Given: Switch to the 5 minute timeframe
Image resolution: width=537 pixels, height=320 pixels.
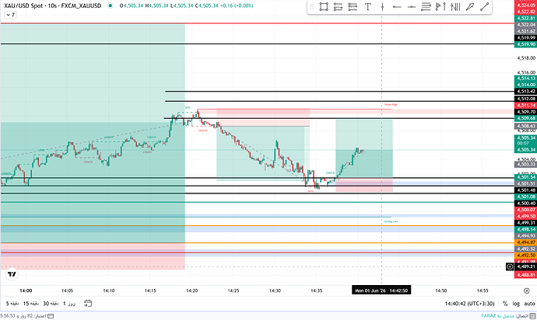Looking at the screenshot, I should [12, 303].
